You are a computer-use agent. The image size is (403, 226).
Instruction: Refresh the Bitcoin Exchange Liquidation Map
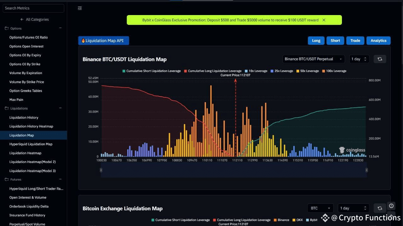[x=380, y=208]
